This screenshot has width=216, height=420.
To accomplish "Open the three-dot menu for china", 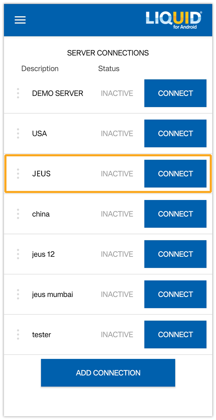I will pos(18,214).
